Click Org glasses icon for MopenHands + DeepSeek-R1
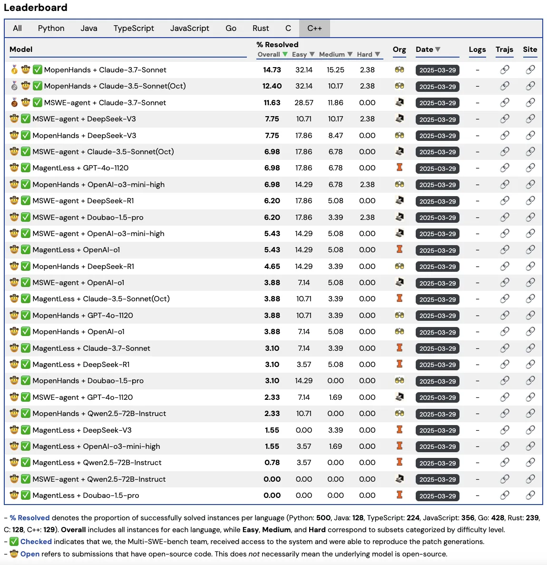 [x=400, y=266]
